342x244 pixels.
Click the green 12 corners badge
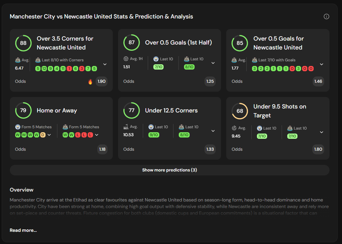pyautogui.click(x=44, y=69)
